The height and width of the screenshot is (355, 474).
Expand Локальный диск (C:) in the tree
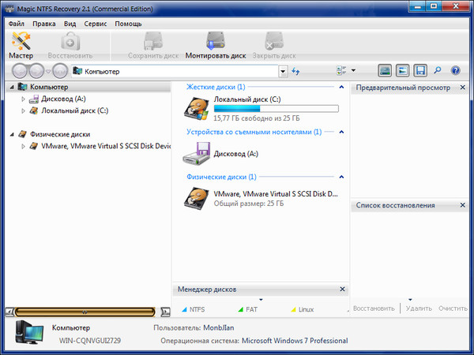tap(24, 111)
